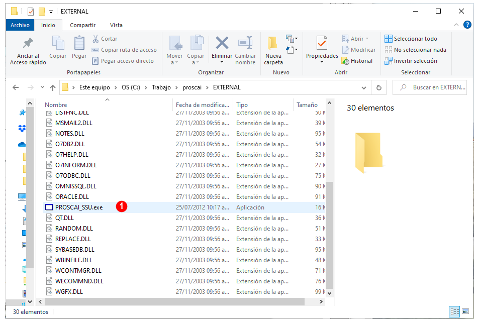
Task: Switch to the Inicio tab
Action: coord(48,25)
